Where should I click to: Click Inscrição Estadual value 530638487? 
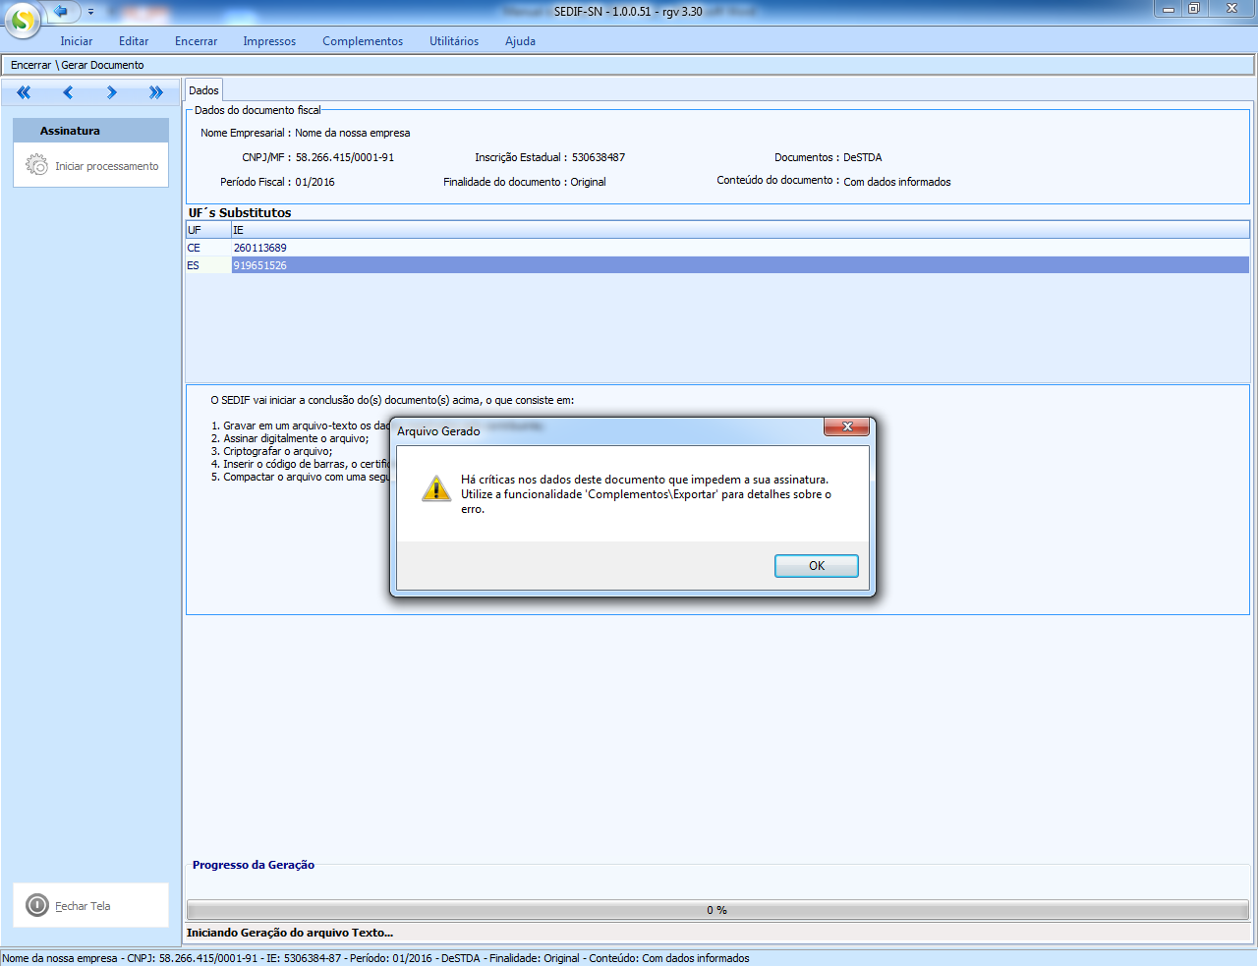click(599, 157)
